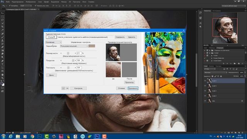Hide the Слой 5 layer

click(x=205, y=81)
